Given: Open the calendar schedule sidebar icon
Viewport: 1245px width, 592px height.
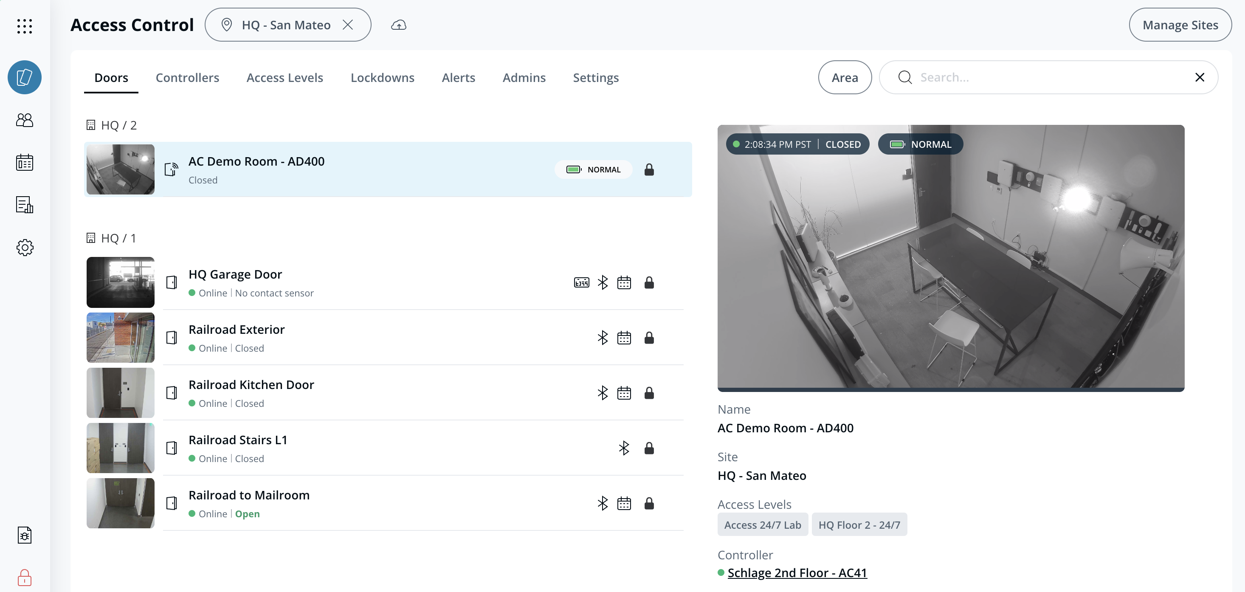Looking at the screenshot, I should pyautogui.click(x=24, y=162).
